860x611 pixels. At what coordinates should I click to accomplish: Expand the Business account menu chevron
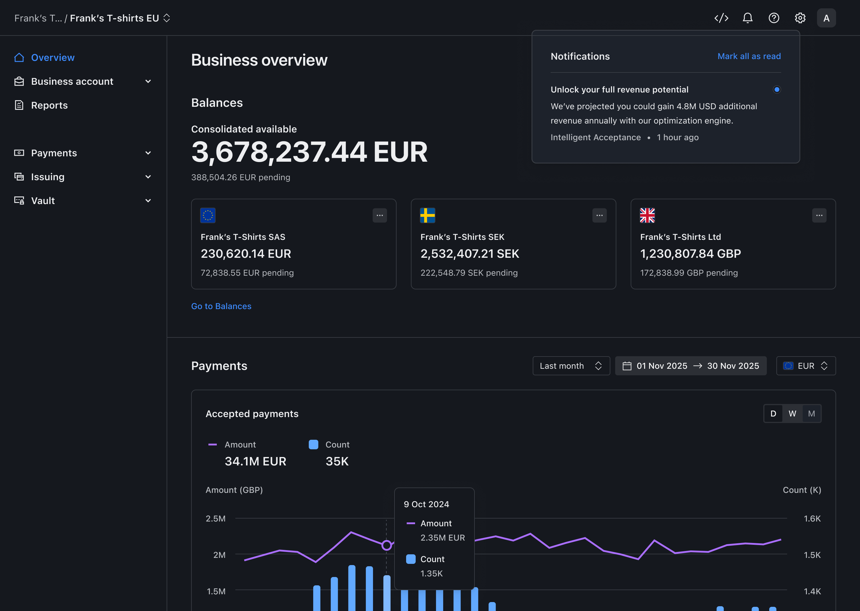coord(148,81)
